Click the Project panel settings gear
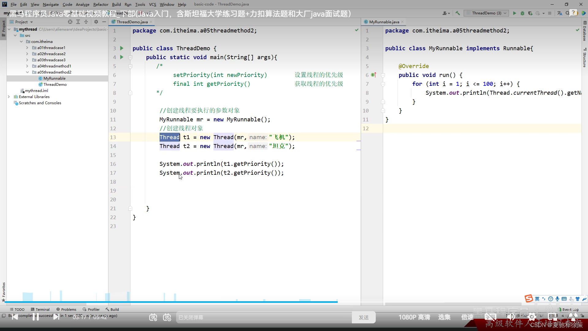Image resolution: width=588 pixels, height=331 pixels. coord(96,22)
